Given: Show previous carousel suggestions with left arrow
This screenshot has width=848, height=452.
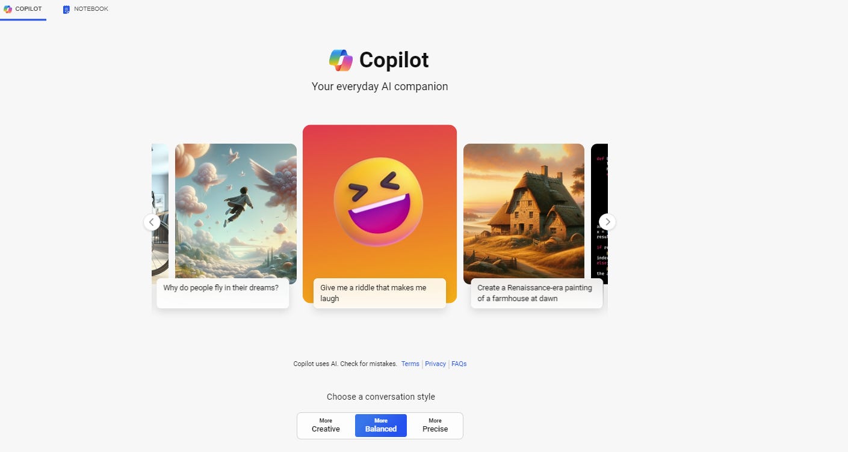Looking at the screenshot, I should [x=152, y=222].
